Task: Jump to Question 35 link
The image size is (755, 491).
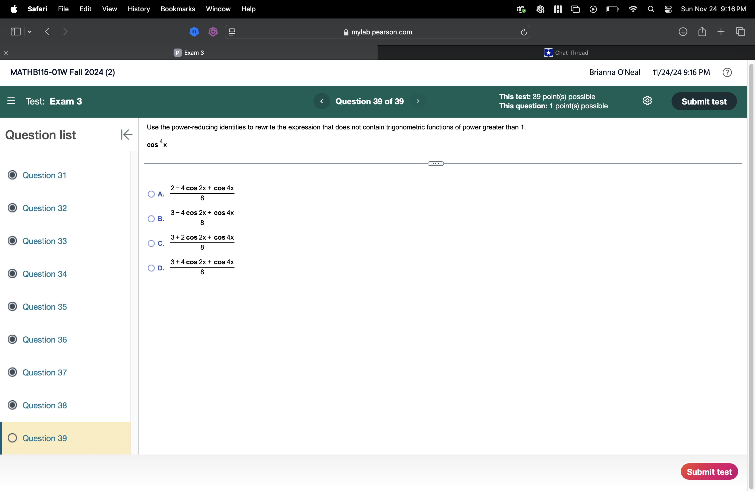Action: (44, 307)
